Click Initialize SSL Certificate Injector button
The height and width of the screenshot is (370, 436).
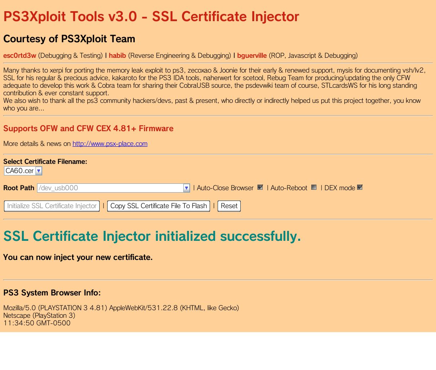[x=52, y=206]
